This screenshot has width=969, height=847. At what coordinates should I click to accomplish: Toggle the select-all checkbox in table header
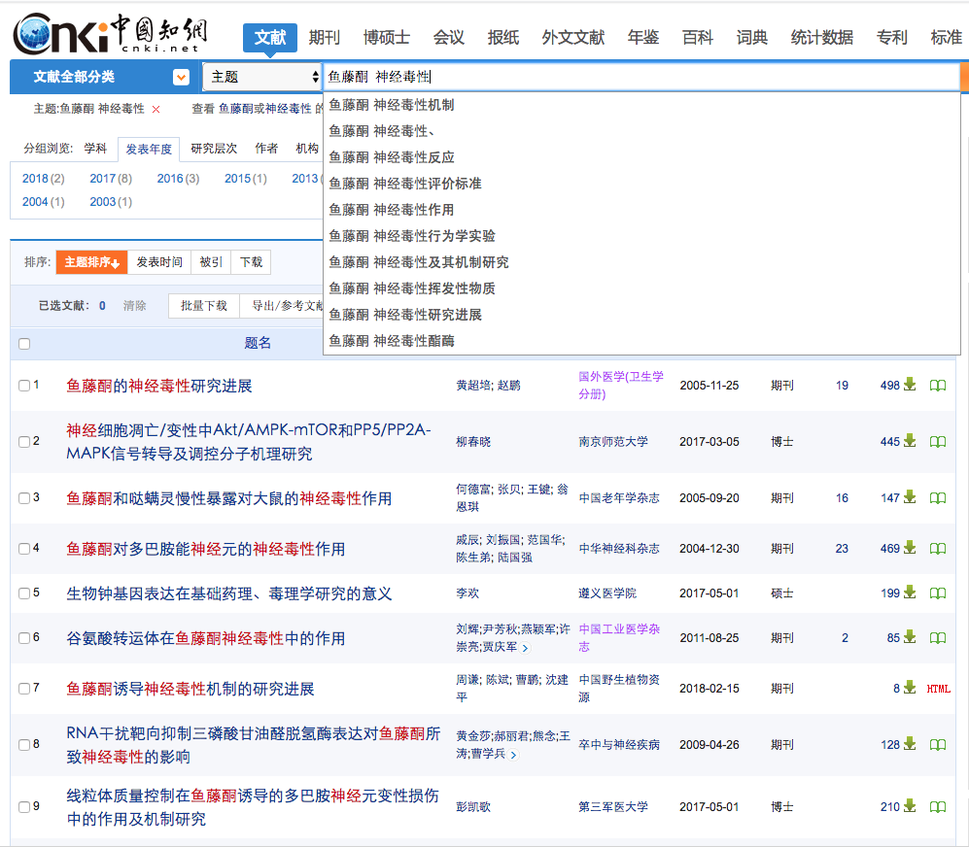[x=24, y=343]
